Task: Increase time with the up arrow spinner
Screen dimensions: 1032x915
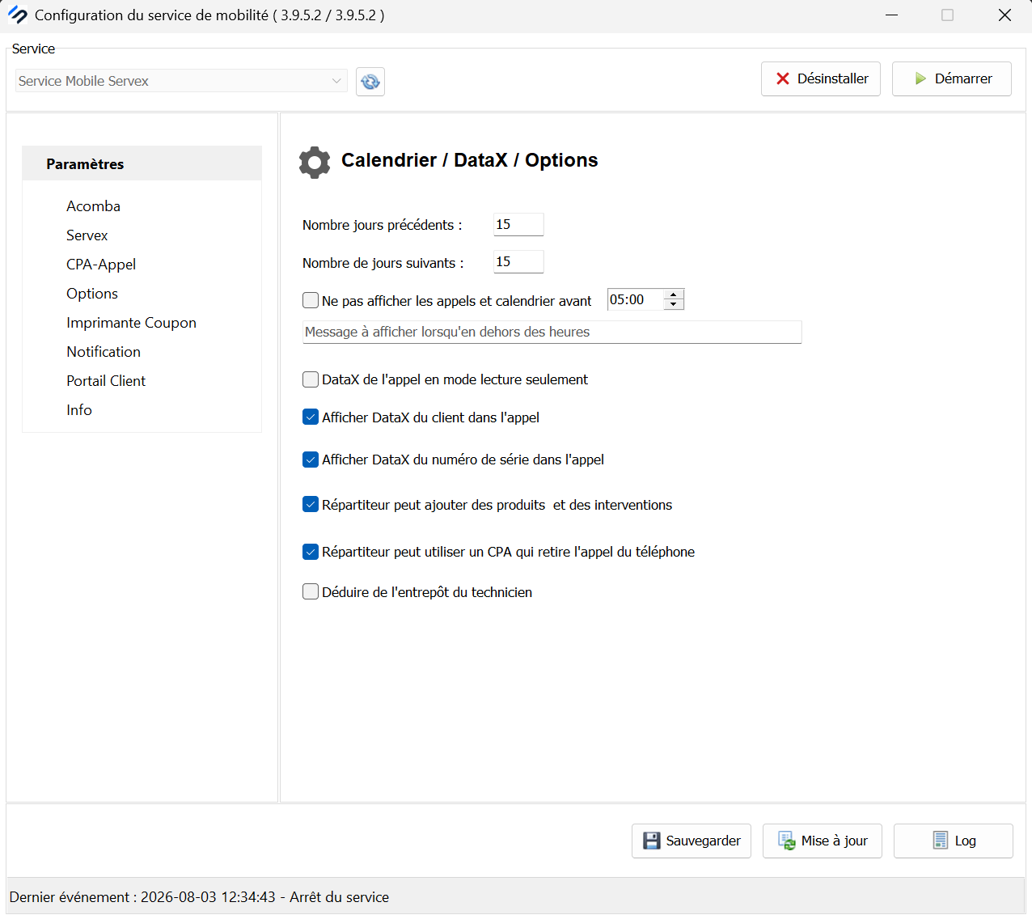Action: tap(674, 294)
